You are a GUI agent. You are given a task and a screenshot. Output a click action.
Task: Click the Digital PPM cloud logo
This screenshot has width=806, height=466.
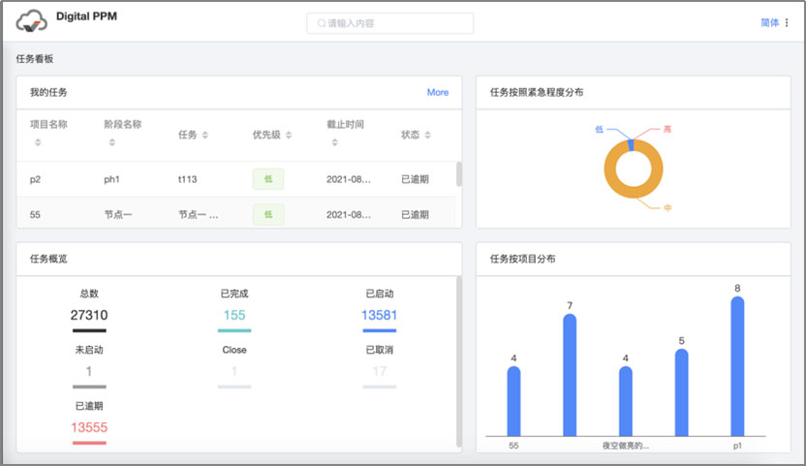[31, 21]
